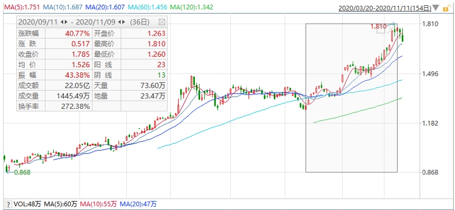
Task: Click the 1.810 high price marker
Action: (x=378, y=26)
